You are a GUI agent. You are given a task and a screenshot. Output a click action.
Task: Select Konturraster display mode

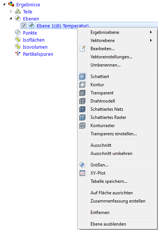[117, 126]
